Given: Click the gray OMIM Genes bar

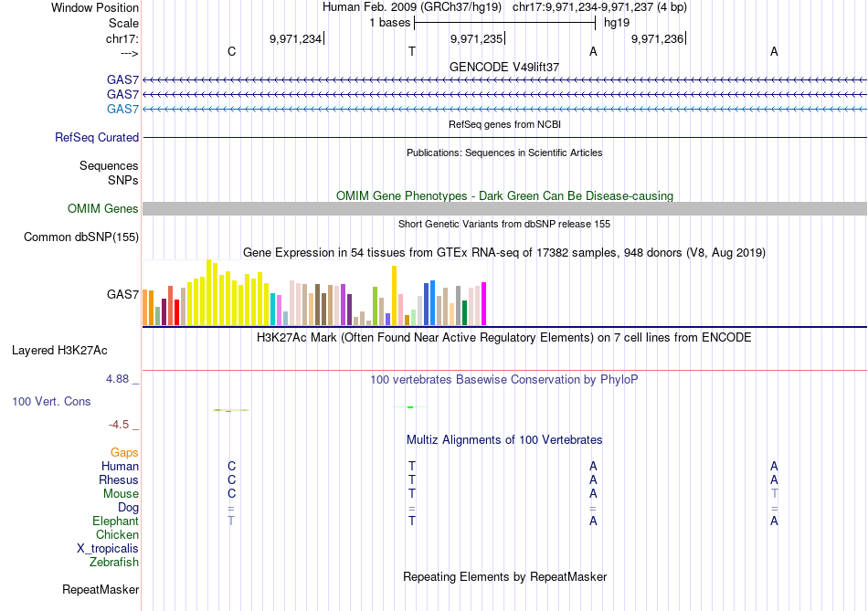Looking at the screenshot, I should pyautogui.click(x=504, y=208).
